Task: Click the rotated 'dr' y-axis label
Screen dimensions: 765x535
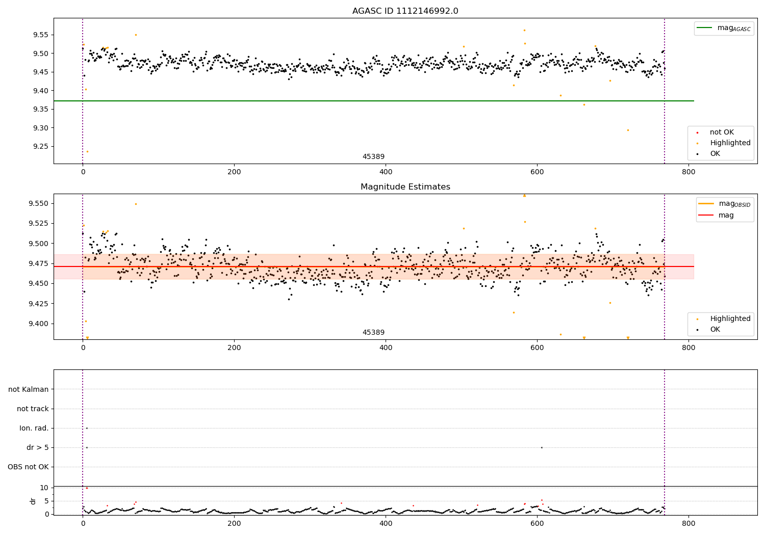Action: [x=33, y=501]
